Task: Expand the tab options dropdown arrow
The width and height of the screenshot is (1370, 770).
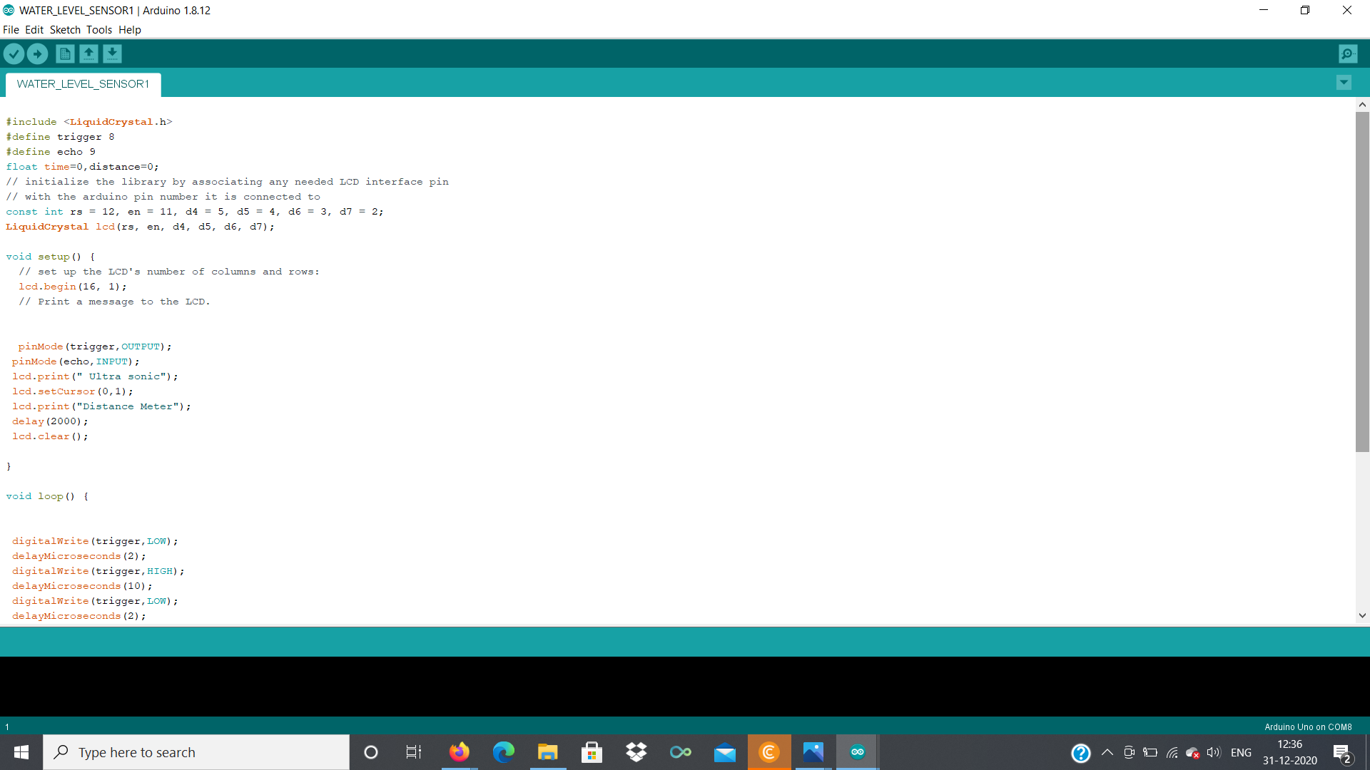Action: (1344, 83)
